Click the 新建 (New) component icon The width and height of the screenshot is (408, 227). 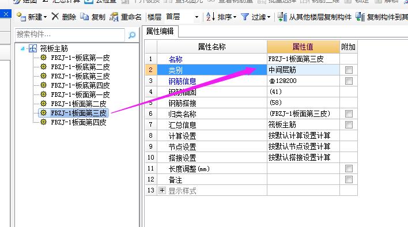(21, 17)
